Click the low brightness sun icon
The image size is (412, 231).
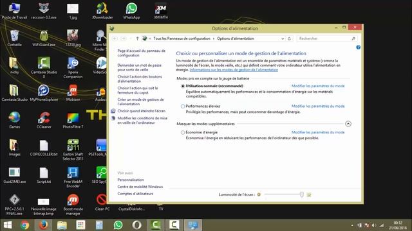click(x=259, y=194)
